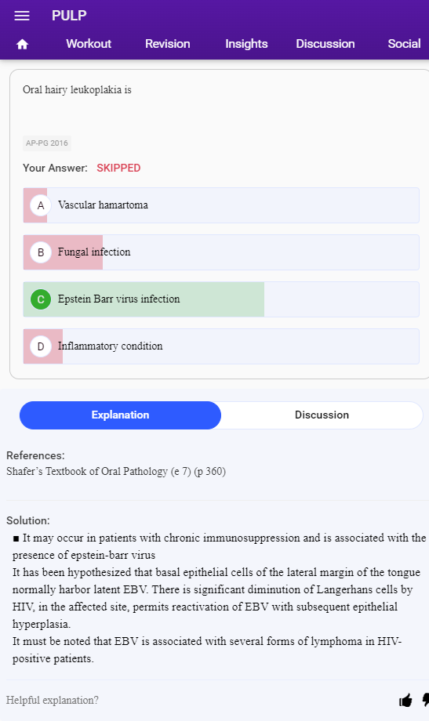Switch to the Discussion toggle below the question
This screenshot has width=429, height=721.
(x=322, y=415)
